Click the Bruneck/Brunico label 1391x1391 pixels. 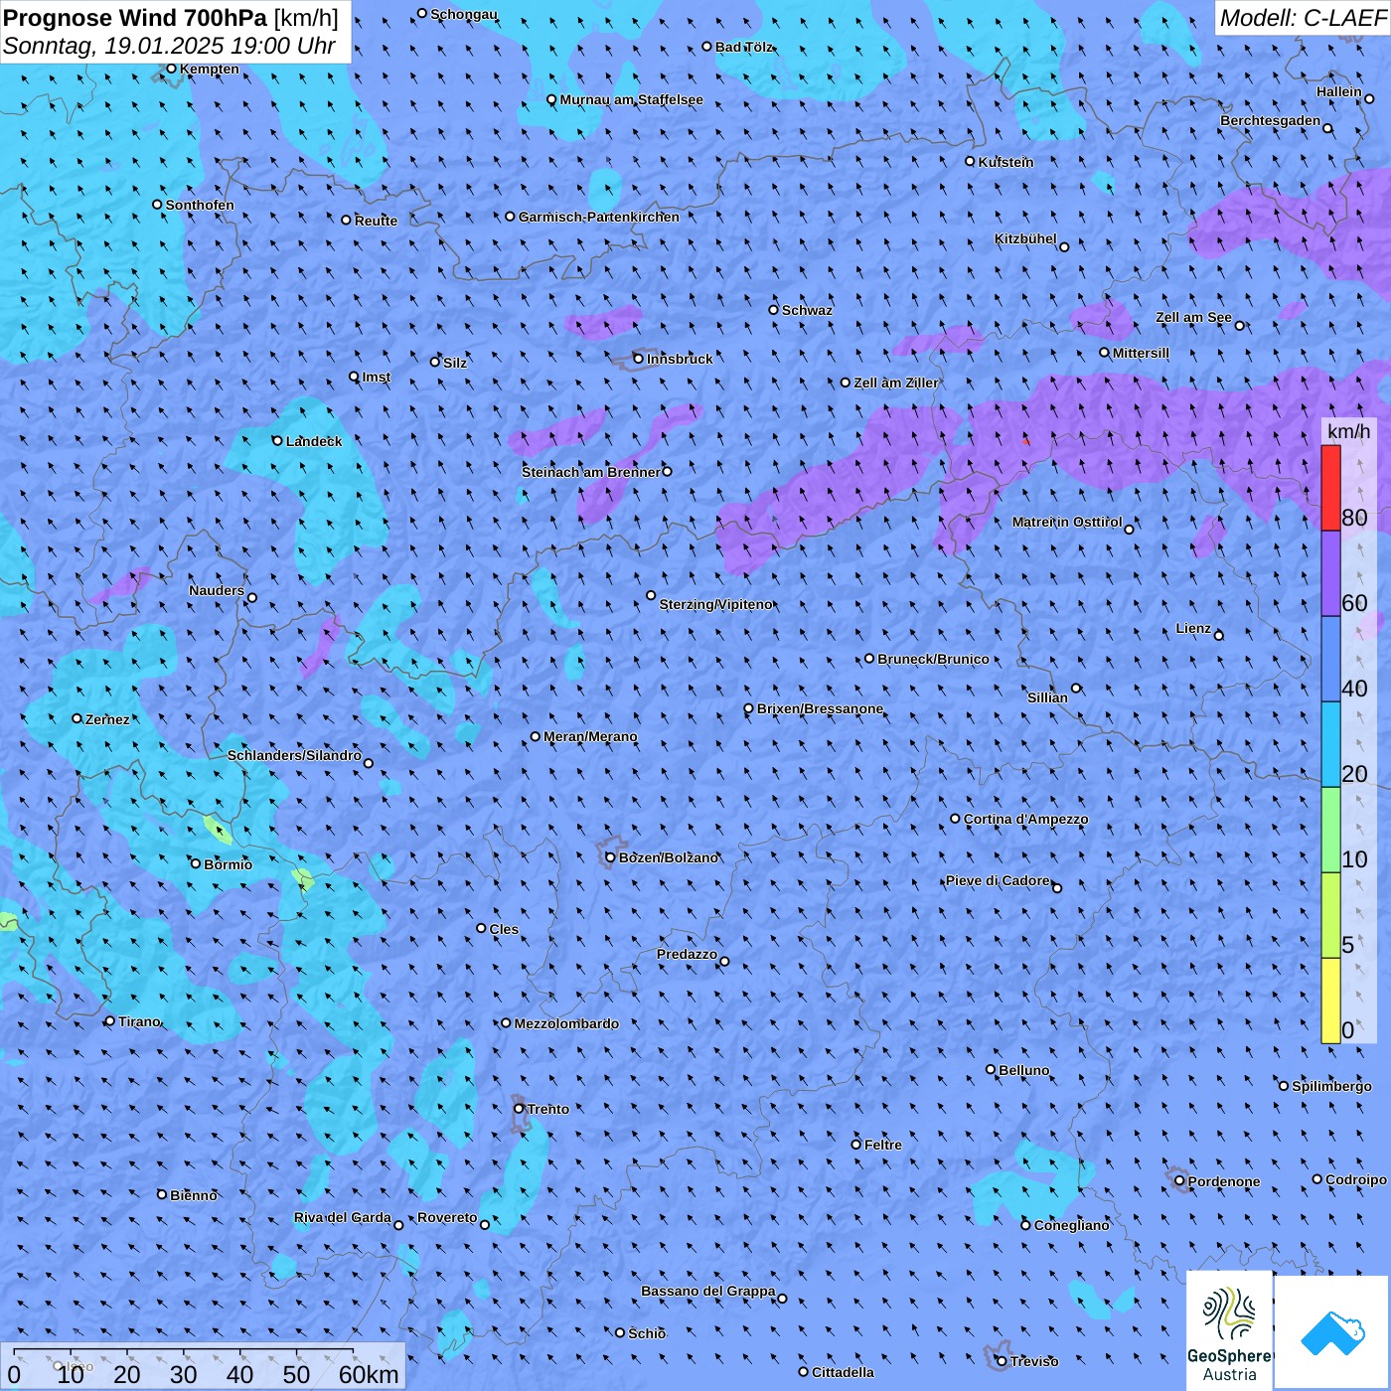(x=933, y=659)
